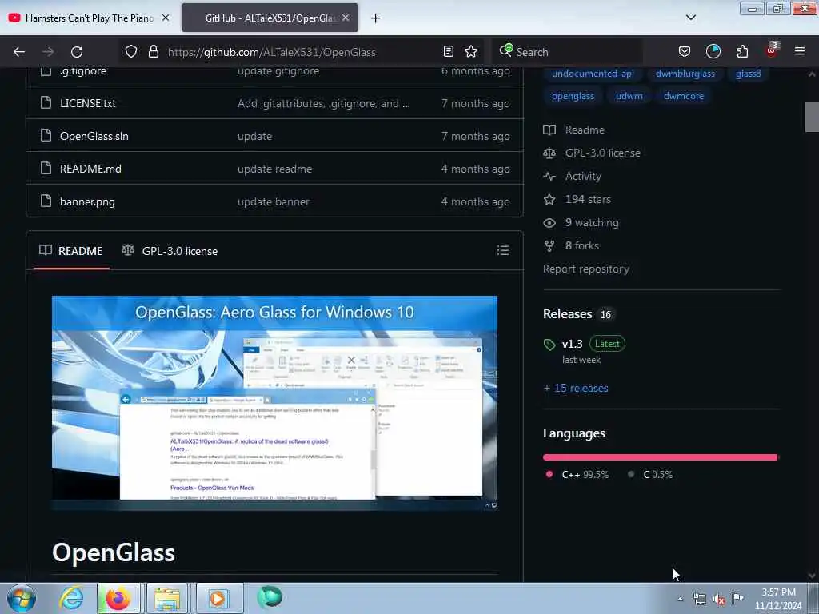Click the page vertical scrollbar thumb
Image resolution: width=819 pixels, height=614 pixels.
click(x=812, y=117)
